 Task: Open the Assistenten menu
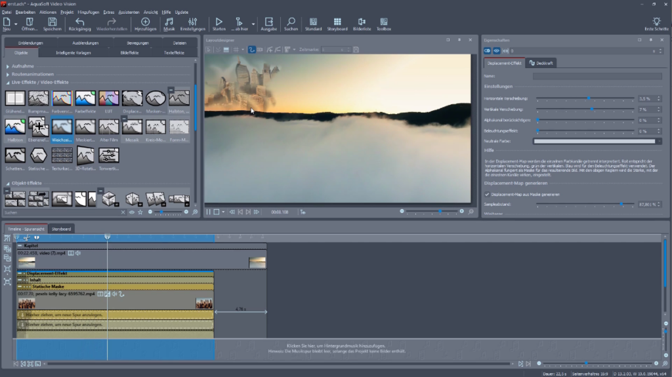[x=128, y=12]
